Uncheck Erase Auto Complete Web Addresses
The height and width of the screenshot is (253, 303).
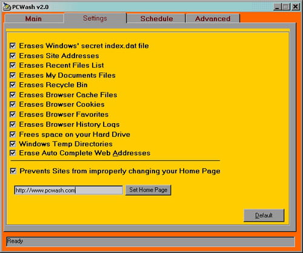click(x=13, y=153)
